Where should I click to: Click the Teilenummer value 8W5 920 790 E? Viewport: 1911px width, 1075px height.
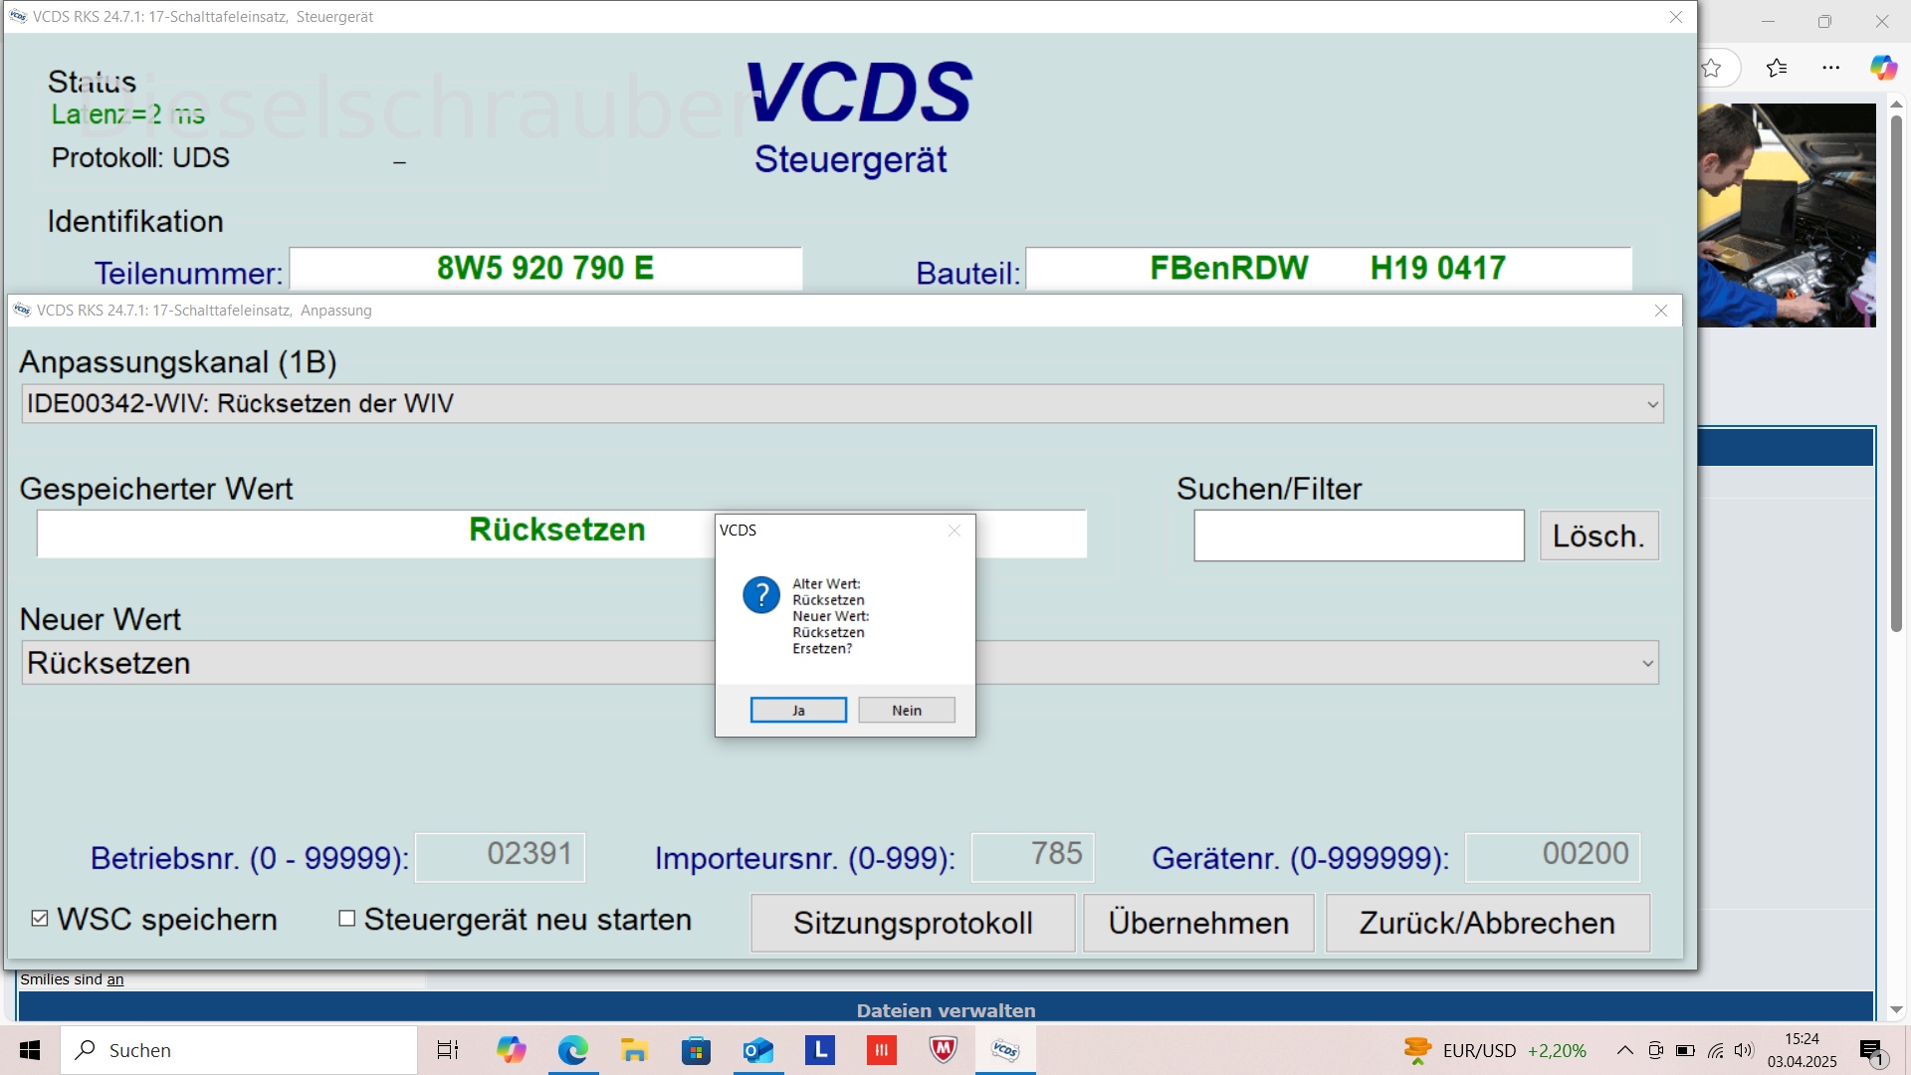click(x=545, y=269)
